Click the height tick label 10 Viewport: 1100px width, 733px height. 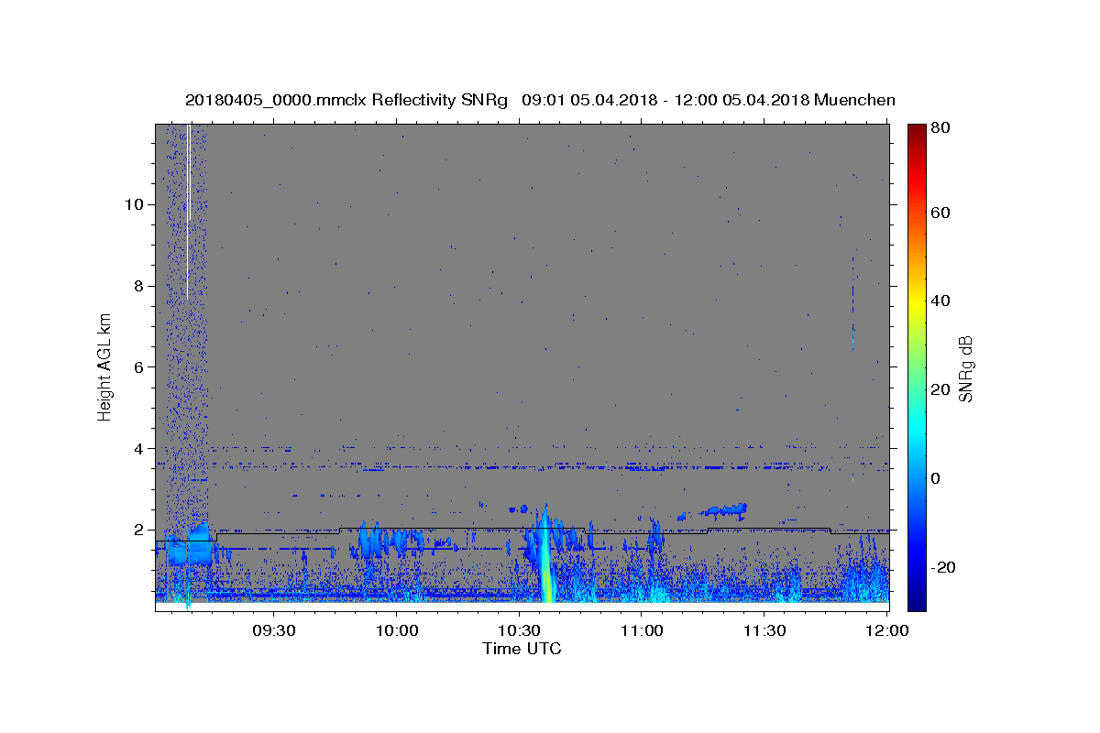[133, 203]
